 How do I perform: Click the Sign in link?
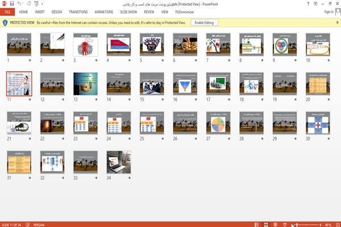coord(328,12)
